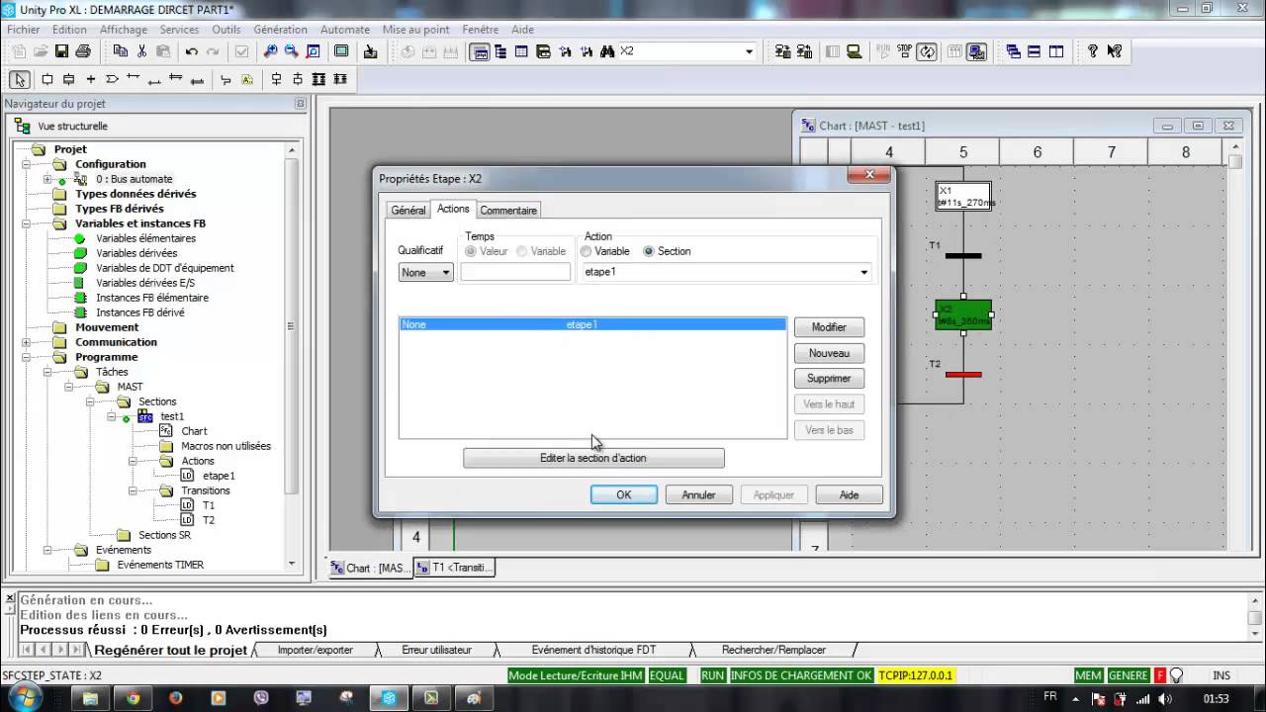Click the cascade windows icon

point(1014,51)
